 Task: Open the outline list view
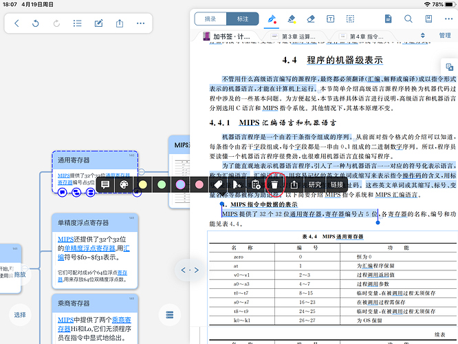(78, 23)
